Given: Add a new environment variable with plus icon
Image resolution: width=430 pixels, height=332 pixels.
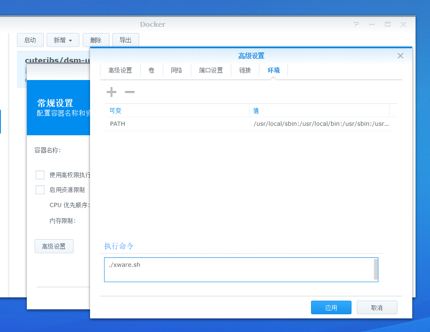Looking at the screenshot, I should tap(112, 92).
